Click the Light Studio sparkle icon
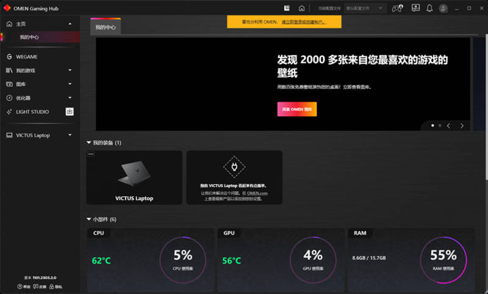This screenshot has height=294, width=488. pyautogui.click(x=9, y=112)
